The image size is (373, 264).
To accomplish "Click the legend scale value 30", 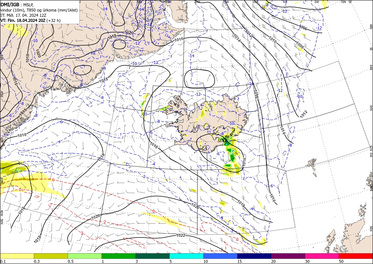I will [307, 261].
